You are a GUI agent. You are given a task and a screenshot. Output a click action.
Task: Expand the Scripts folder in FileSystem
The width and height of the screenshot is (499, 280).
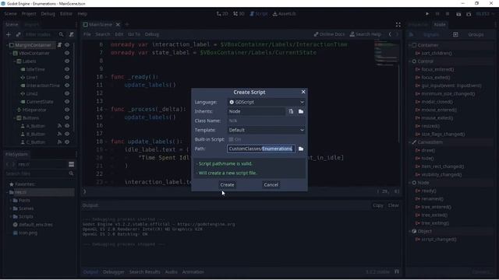coord(10,216)
